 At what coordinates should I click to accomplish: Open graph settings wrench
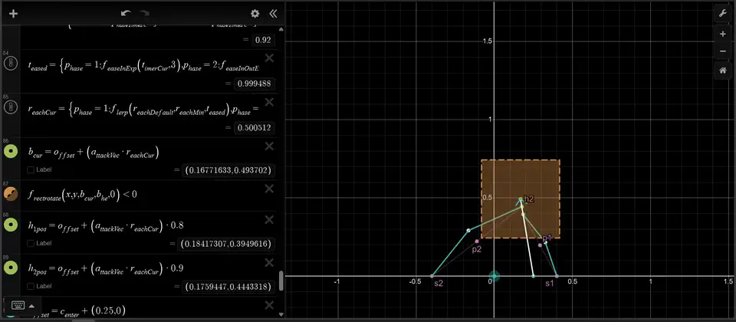[722, 14]
